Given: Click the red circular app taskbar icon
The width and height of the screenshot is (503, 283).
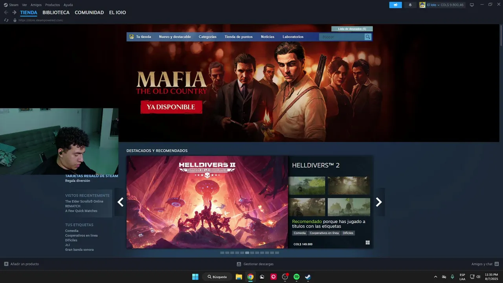Looking at the screenshot, I should pos(274,277).
